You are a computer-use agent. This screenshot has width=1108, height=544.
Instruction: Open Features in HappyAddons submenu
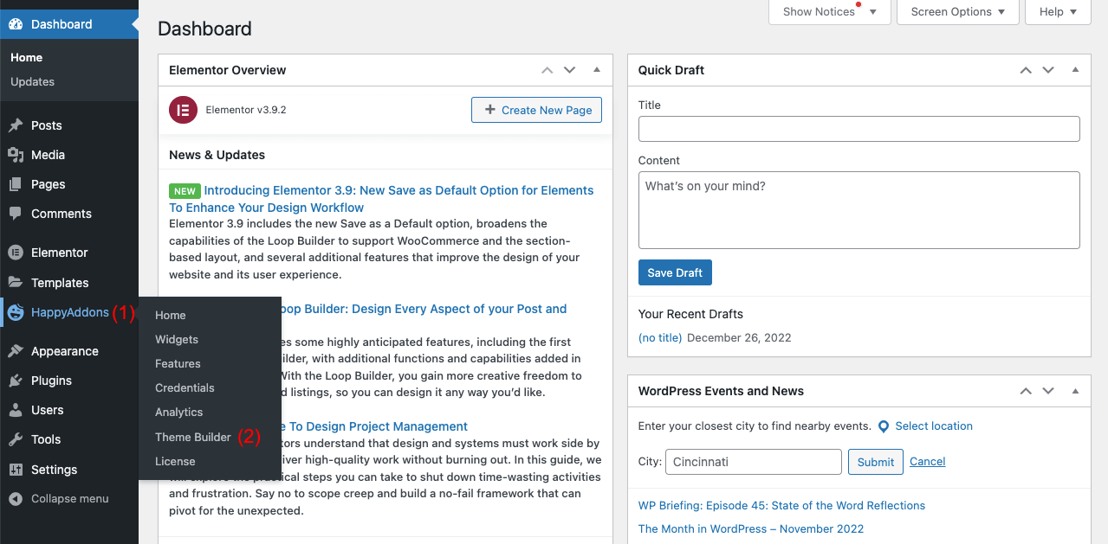click(x=178, y=364)
